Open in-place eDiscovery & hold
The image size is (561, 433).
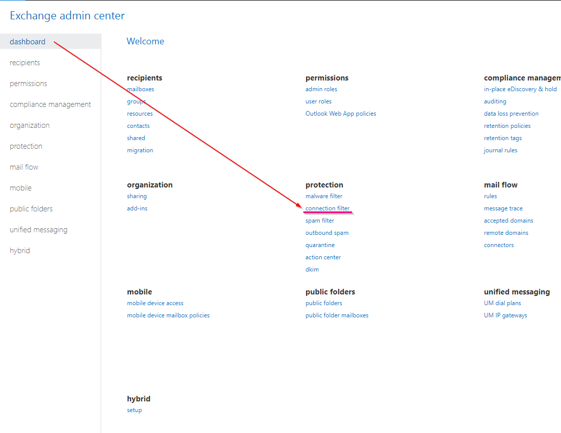(x=521, y=89)
